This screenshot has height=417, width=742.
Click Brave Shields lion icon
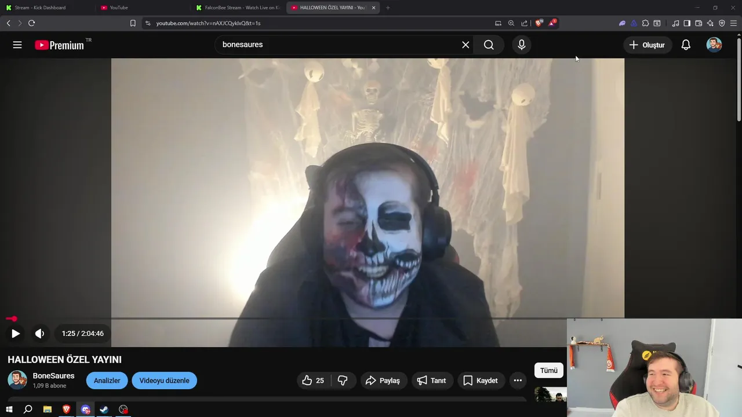[x=539, y=23]
